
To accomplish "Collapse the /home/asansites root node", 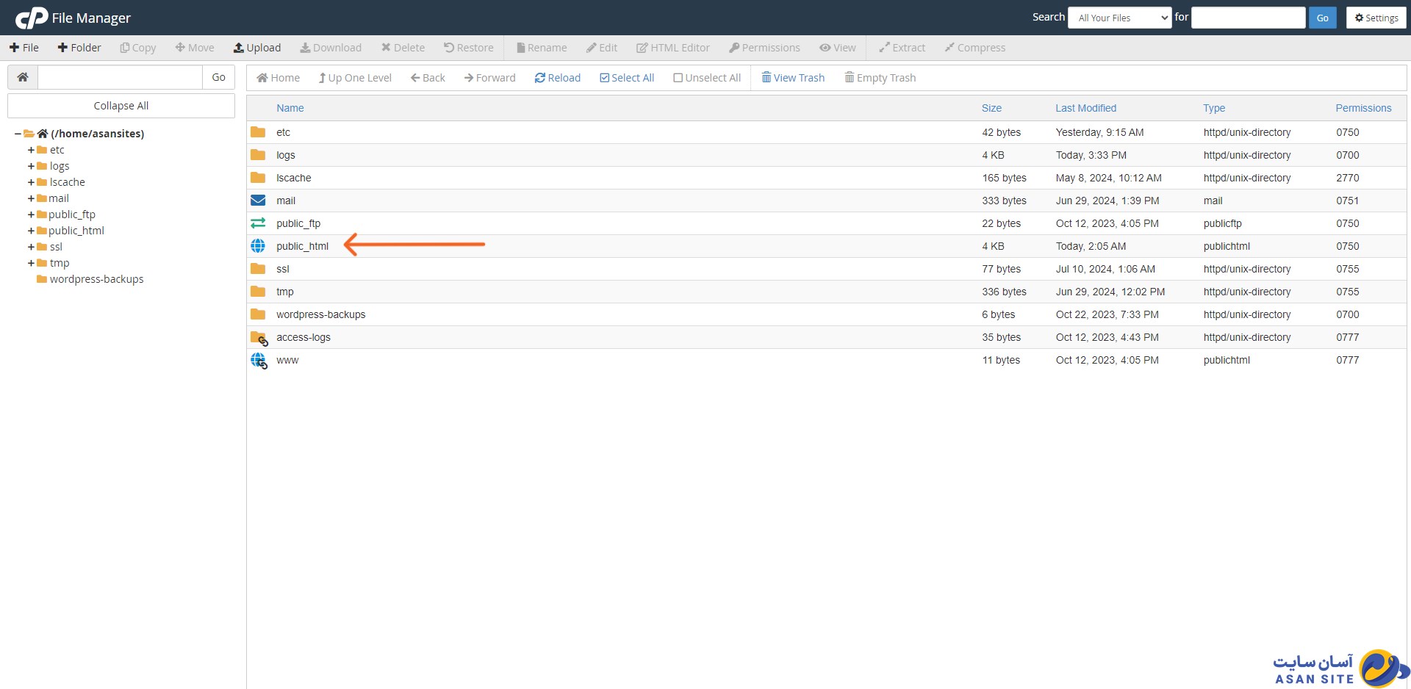I will [18, 134].
